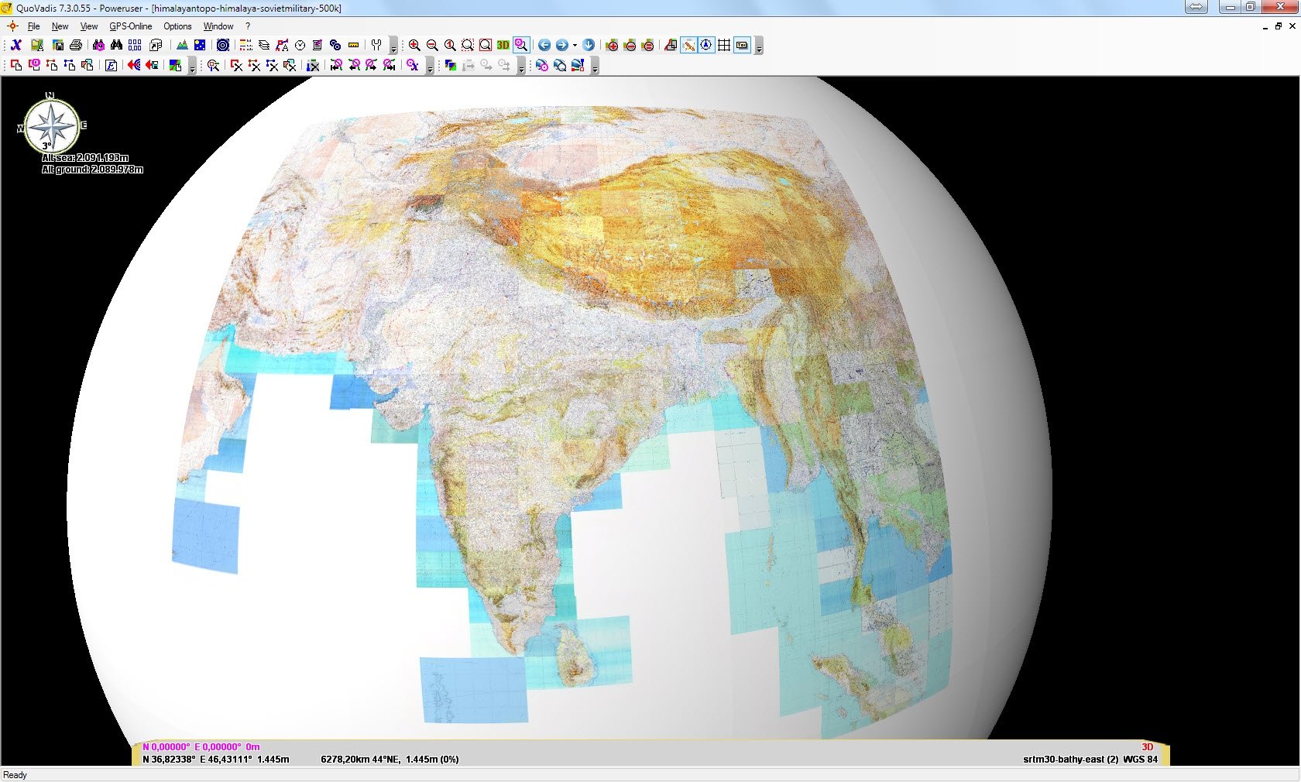Select the dashed-box zoom area tool
This screenshot has width=1301, height=782.
click(x=468, y=45)
